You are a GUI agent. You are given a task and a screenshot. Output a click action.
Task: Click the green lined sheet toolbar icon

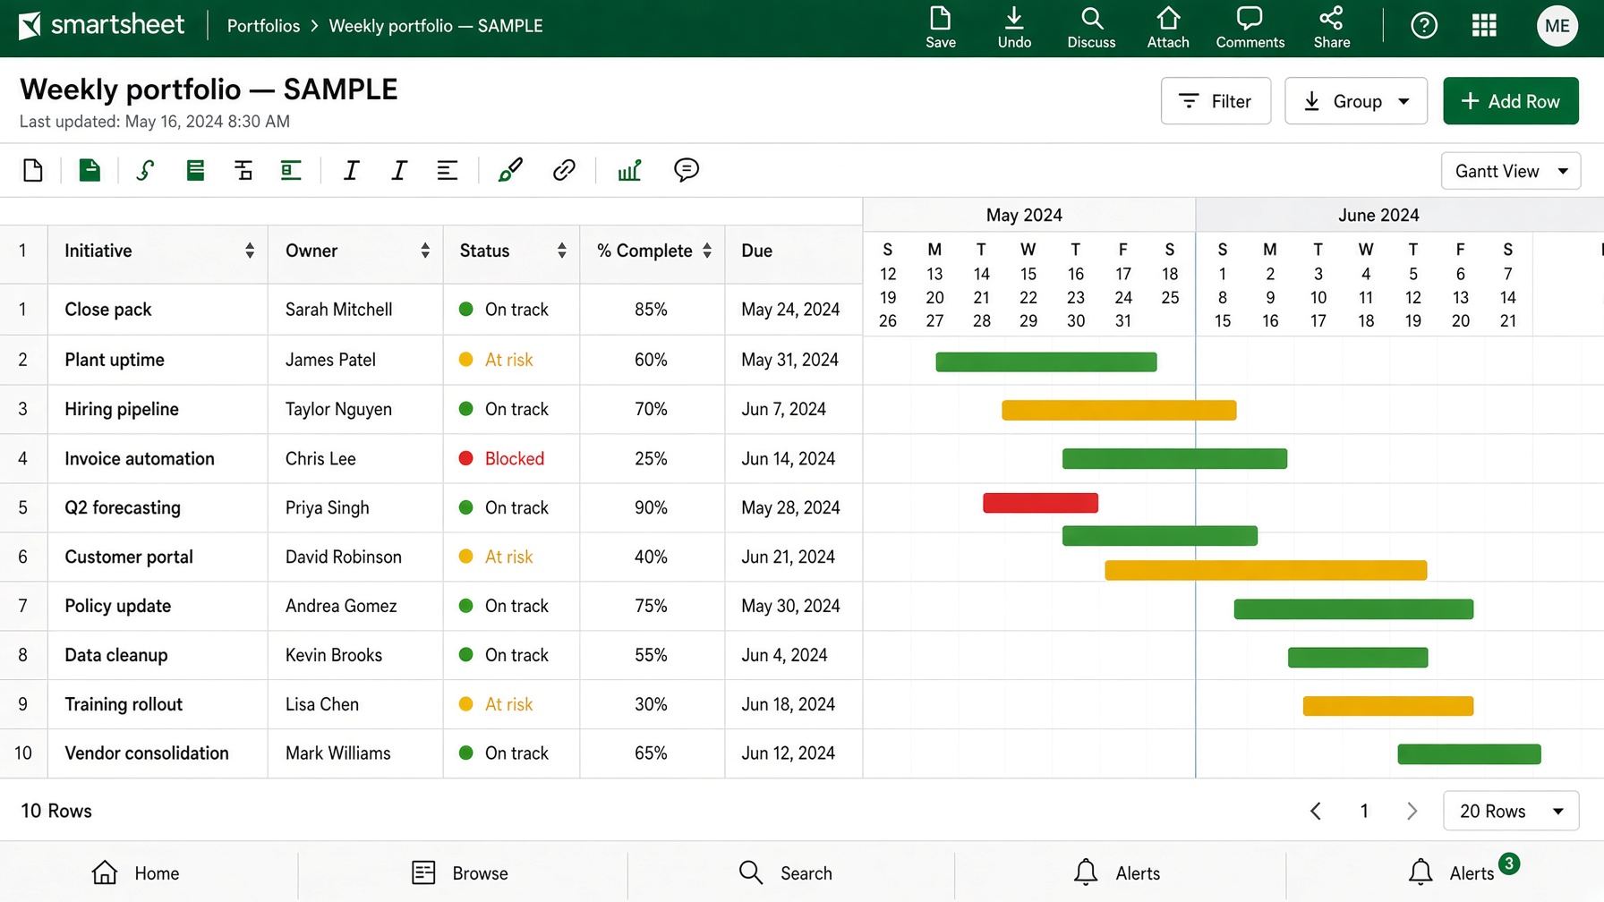click(195, 170)
